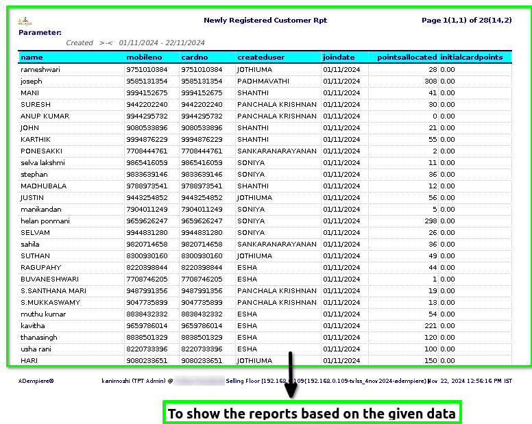Screen dimensions: 532x424
Task: Click JOTHIUMA in the JUSTIN row
Action: (254, 197)
